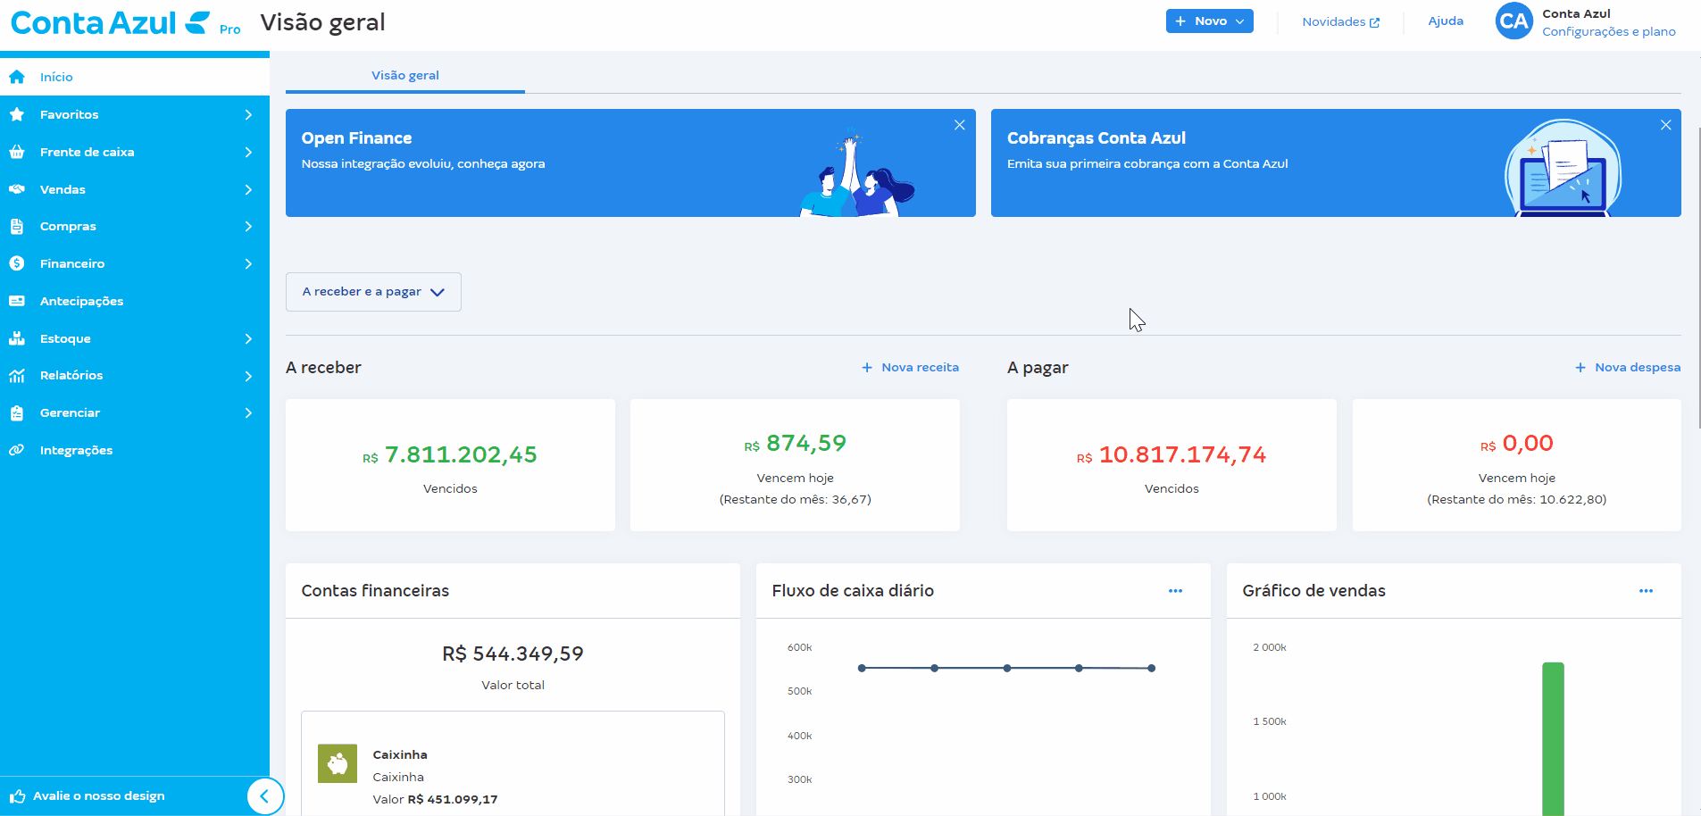This screenshot has width=1701, height=816.
Task: Click the last cash flow data point
Action: point(1152,668)
